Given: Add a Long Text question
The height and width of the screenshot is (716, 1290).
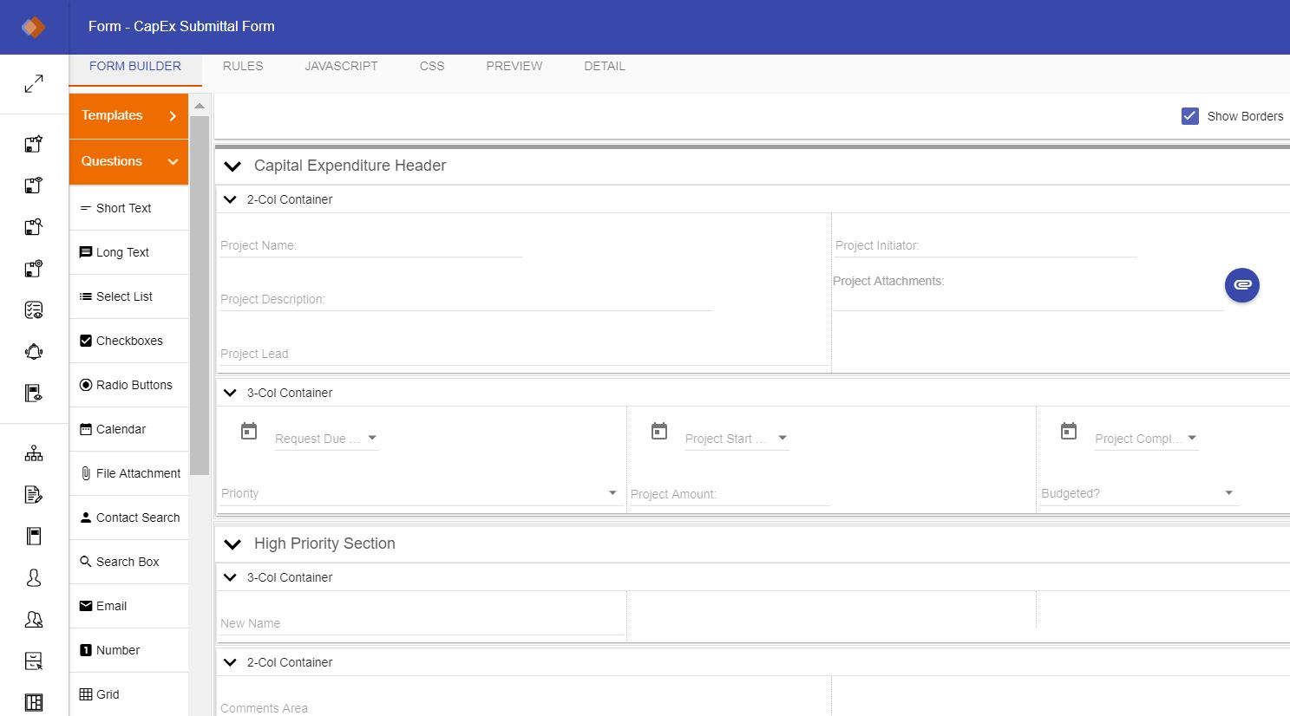Looking at the screenshot, I should pos(128,252).
